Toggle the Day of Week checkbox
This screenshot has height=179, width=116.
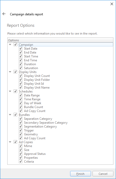click(21, 103)
